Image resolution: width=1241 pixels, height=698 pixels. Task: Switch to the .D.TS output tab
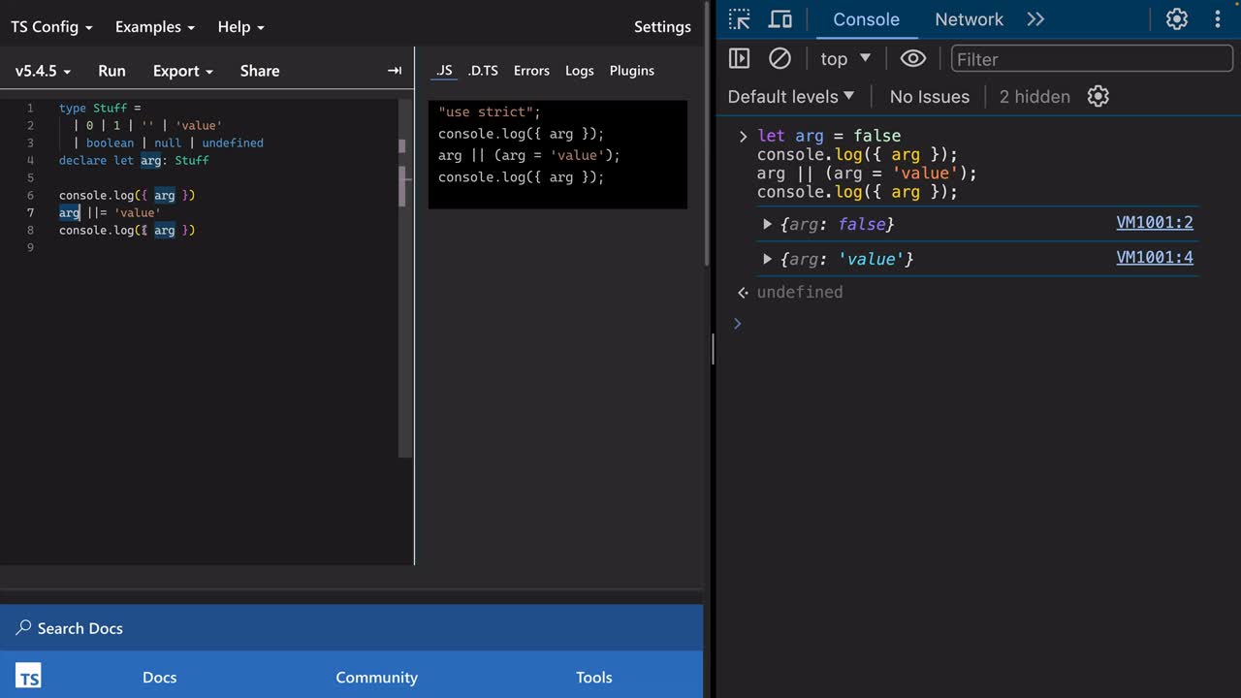coord(482,71)
